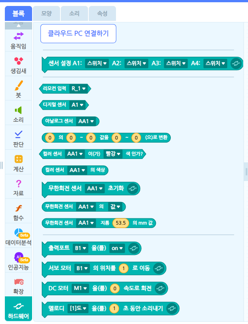Open the 서보 모터 B1 dropdown

[x=82, y=268]
